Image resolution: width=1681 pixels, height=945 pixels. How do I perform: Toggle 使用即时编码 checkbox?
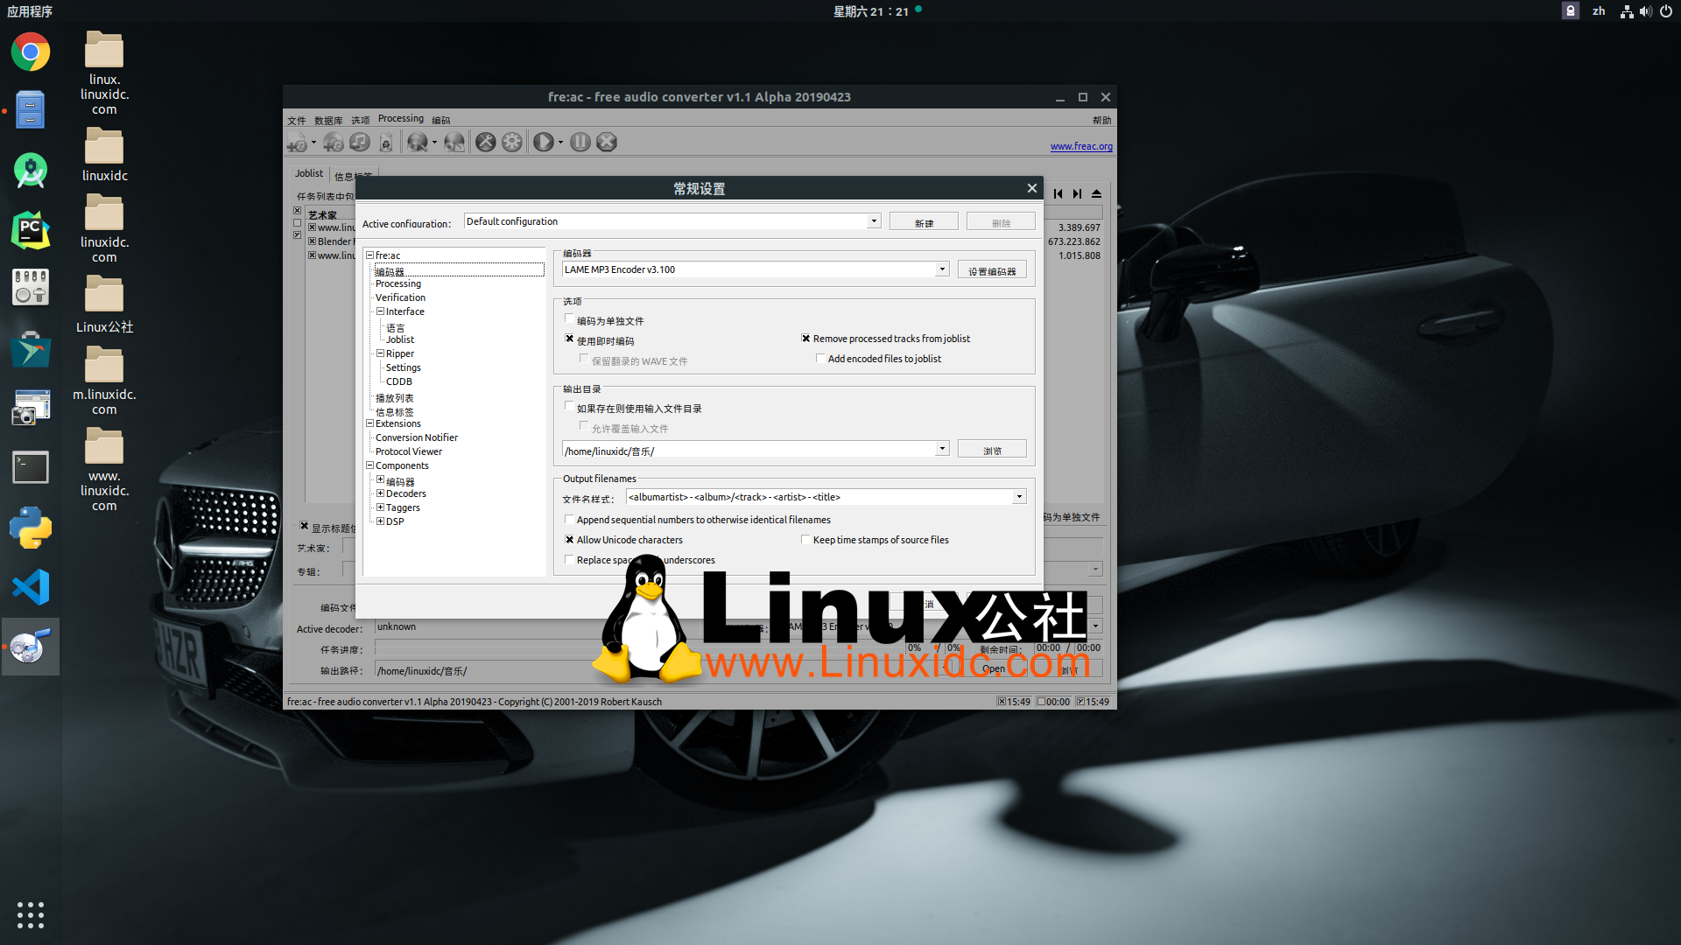point(570,339)
